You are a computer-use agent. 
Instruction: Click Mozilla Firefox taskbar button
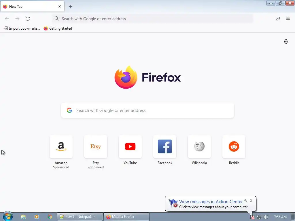tap(126, 217)
